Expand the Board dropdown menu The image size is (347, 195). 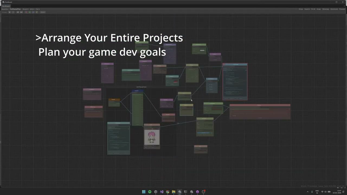tap(25, 9)
